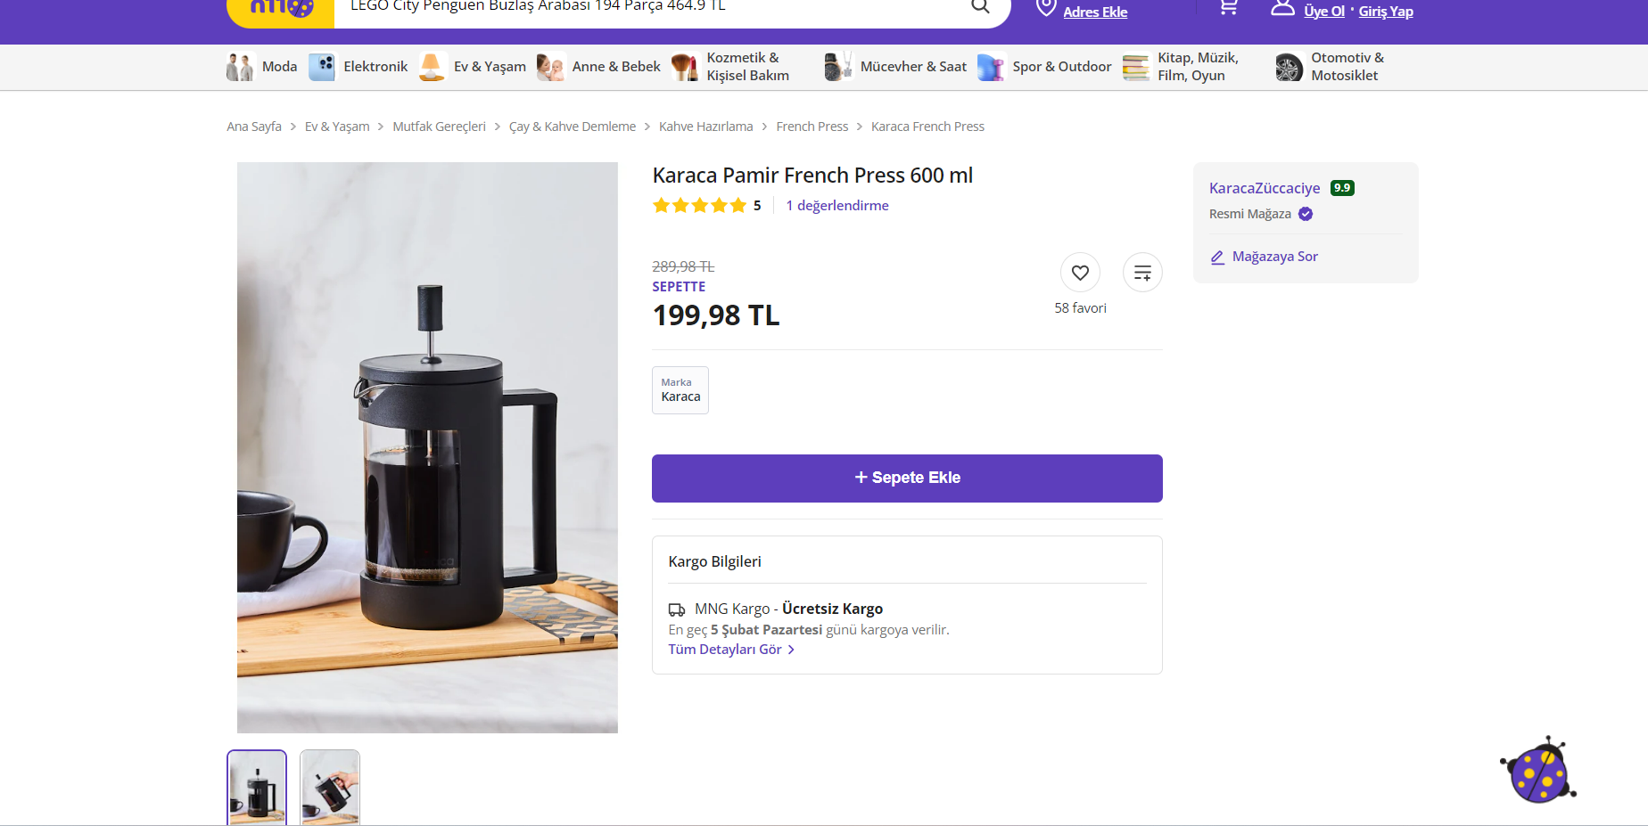Screen dimensions: 1648x826
Task: Click the verified store badge icon
Action: point(1306,214)
